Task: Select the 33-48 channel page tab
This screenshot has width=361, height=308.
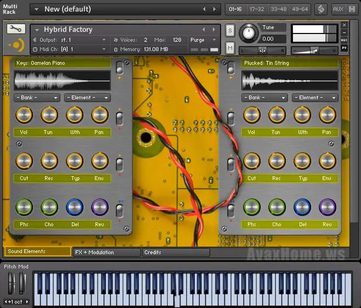Action: (x=279, y=9)
